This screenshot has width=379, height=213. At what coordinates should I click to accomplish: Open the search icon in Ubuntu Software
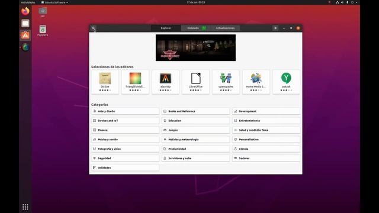(94, 28)
